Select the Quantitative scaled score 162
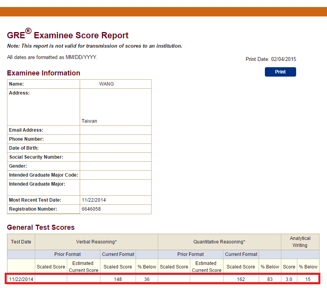 (x=241, y=279)
